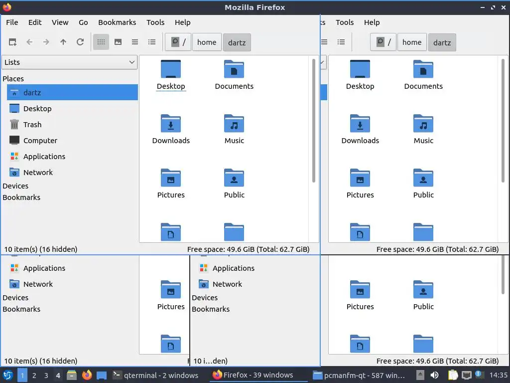Expand Devices section in lower-middle window sidebar
Viewport: 510px width, 383px height.
(205, 298)
